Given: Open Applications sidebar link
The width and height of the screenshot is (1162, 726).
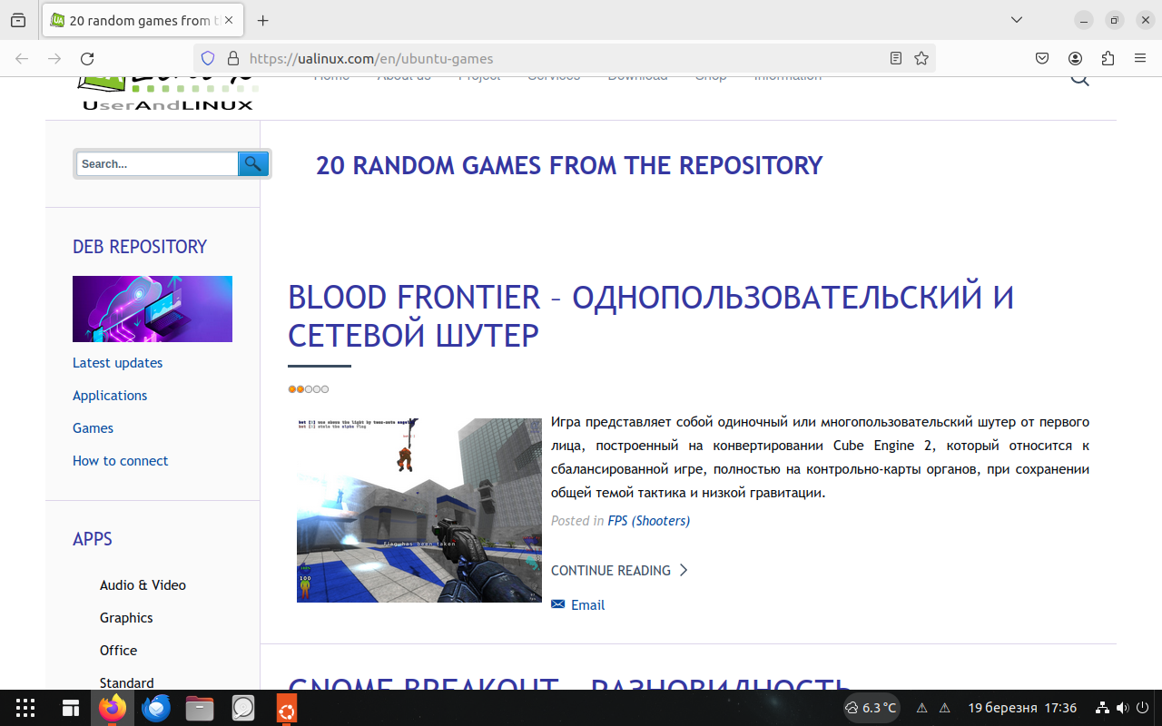Looking at the screenshot, I should coord(110,396).
